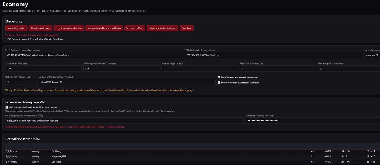Select the Cal_40x46 item row
Viewport: 380px width, 165px height.
[x=193, y=162]
